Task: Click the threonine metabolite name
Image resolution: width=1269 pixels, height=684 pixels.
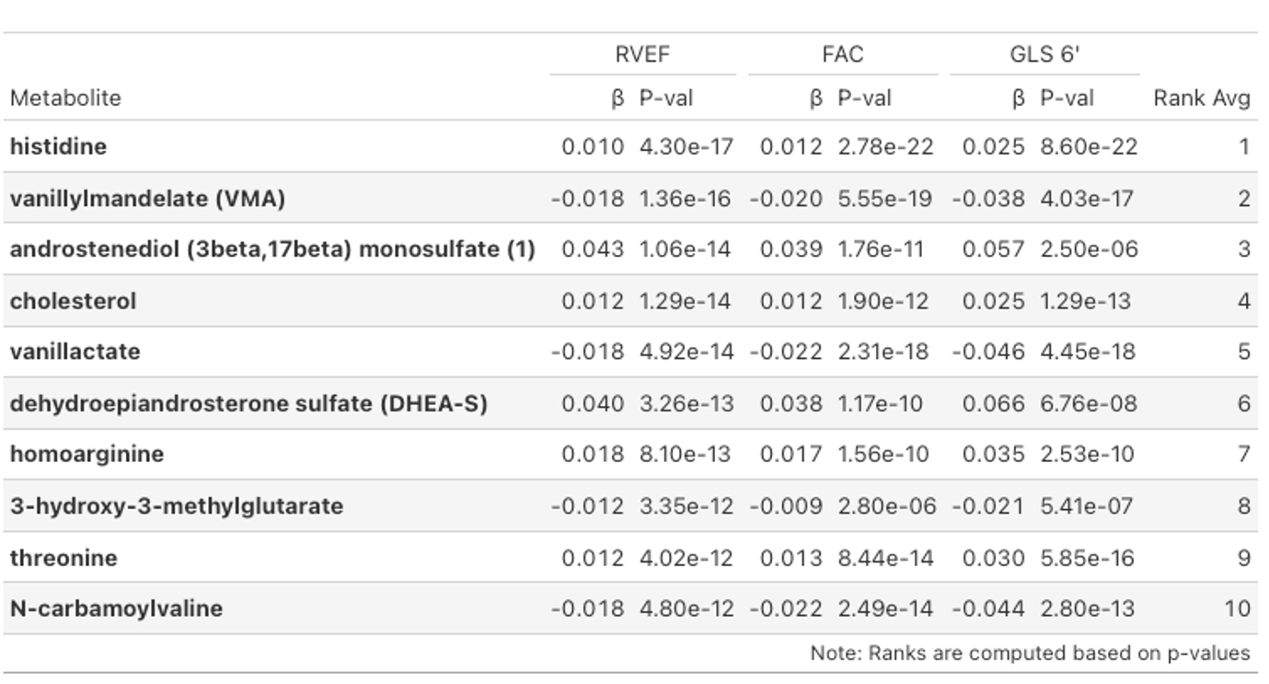Action: tap(63, 558)
